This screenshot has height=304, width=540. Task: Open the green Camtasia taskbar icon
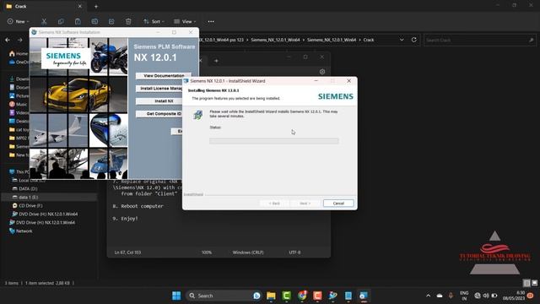[x=287, y=296]
